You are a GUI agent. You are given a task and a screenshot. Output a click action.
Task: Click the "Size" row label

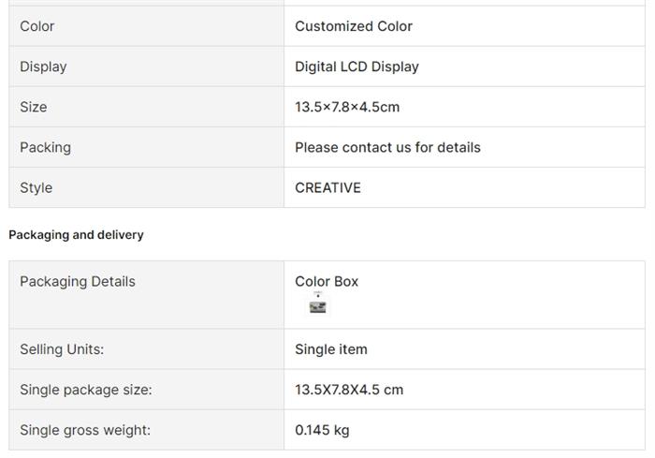(x=34, y=107)
